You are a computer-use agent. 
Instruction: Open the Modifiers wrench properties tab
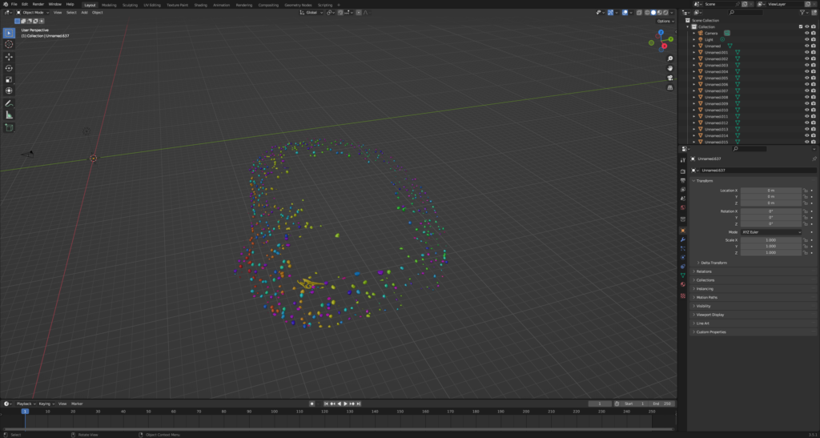[682, 239]
